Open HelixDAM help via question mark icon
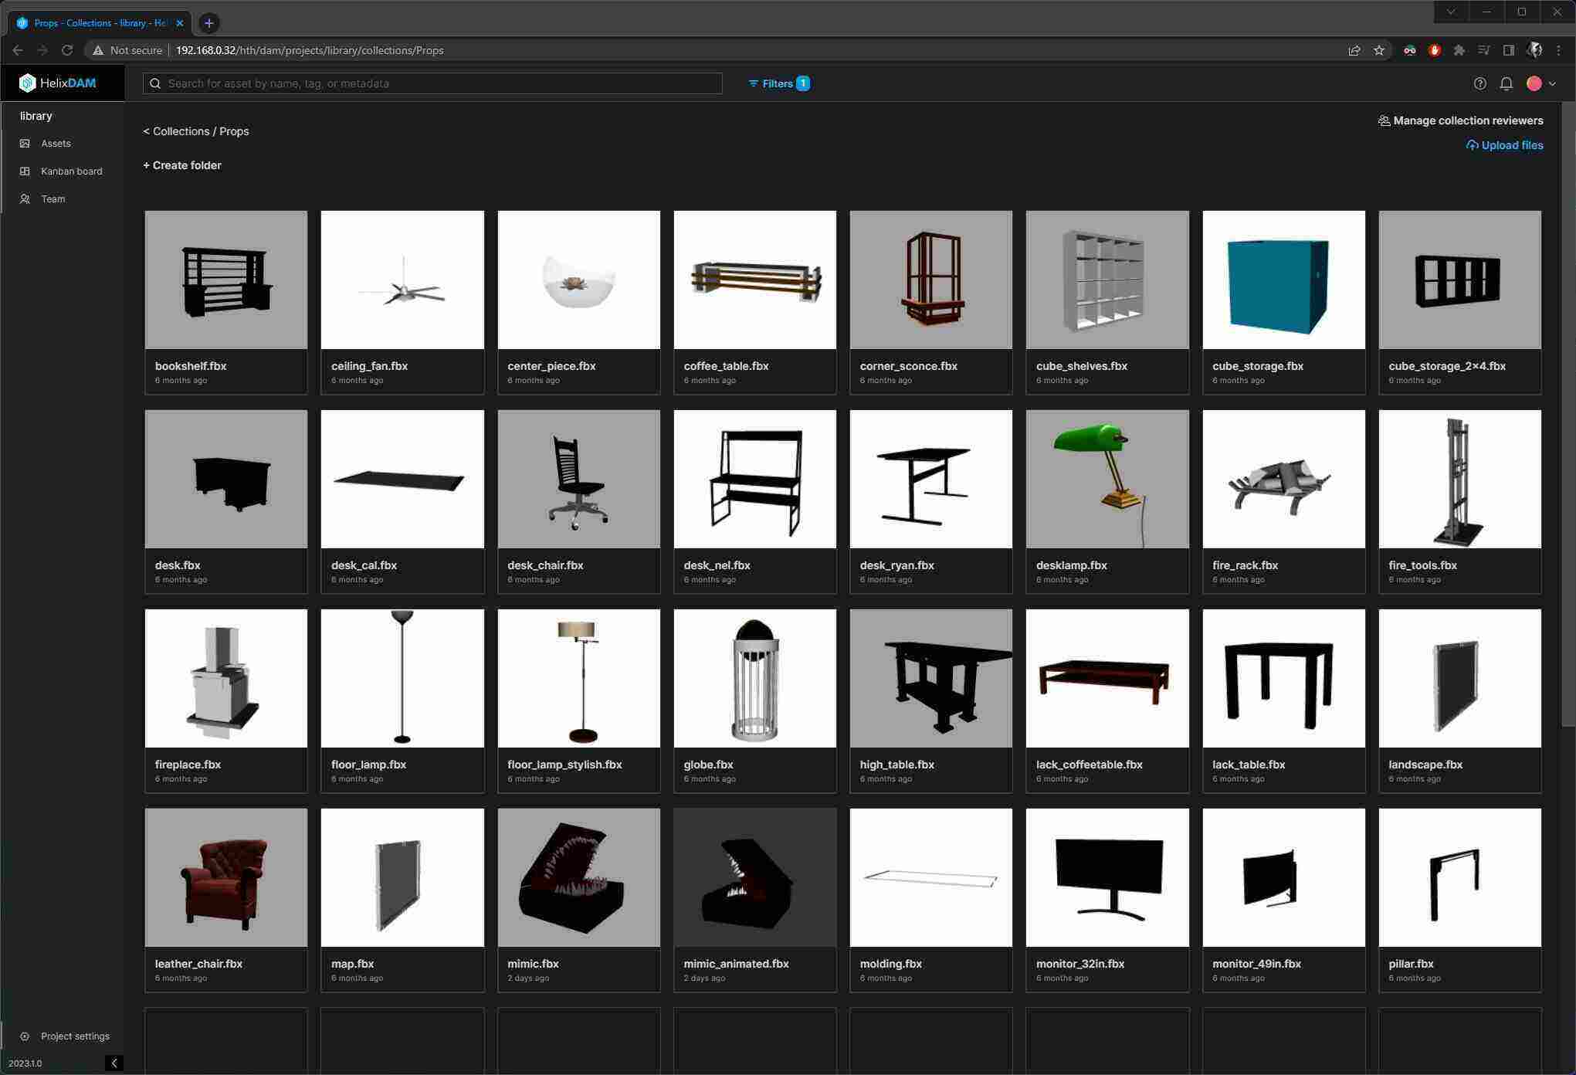Image resolution: width=1576 pixels, height=1075 pixels. [1479, 83]
